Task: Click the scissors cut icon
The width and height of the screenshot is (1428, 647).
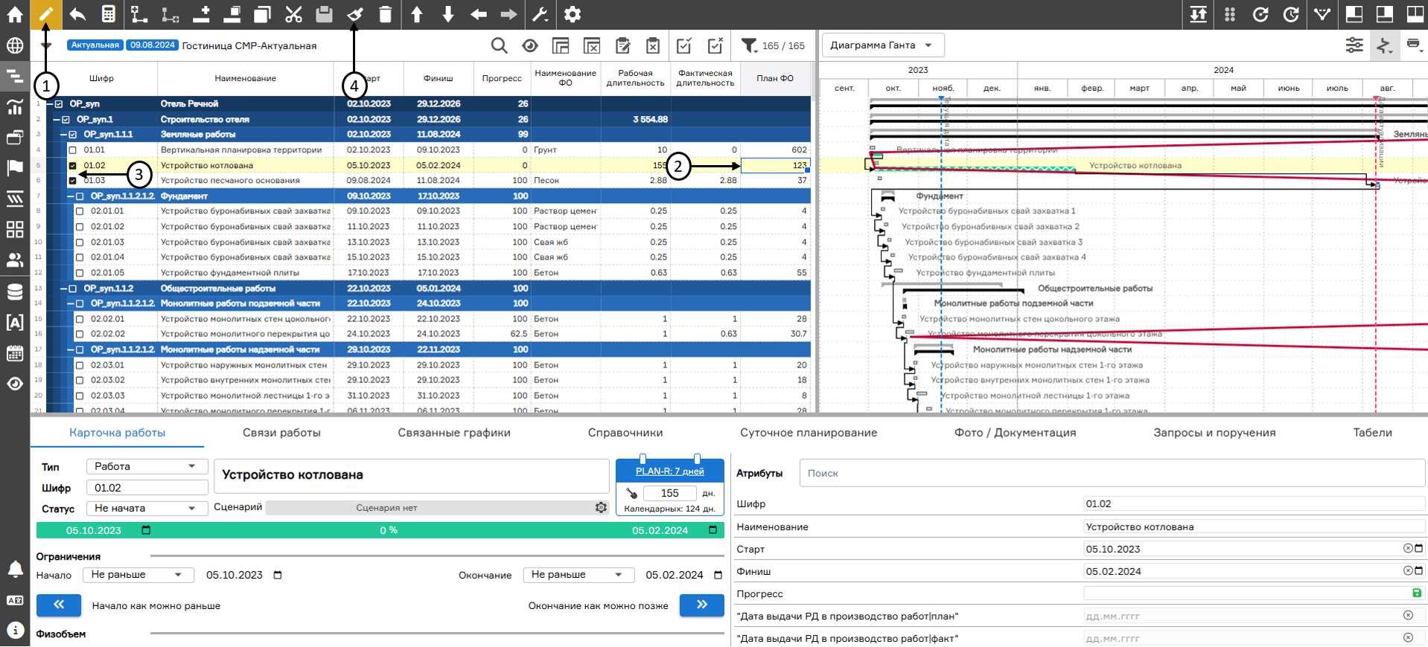Action: click(293, 14)
